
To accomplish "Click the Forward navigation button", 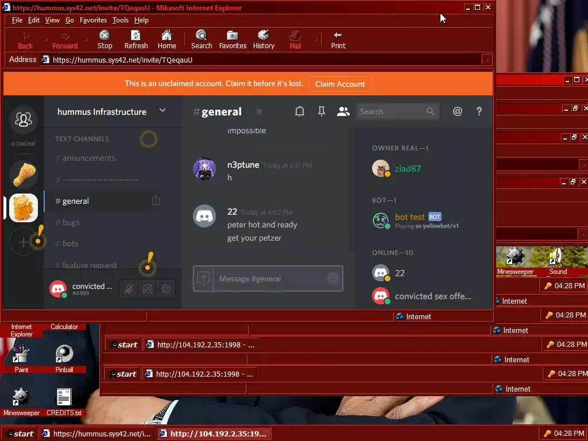I will click(x=65, y=40).
